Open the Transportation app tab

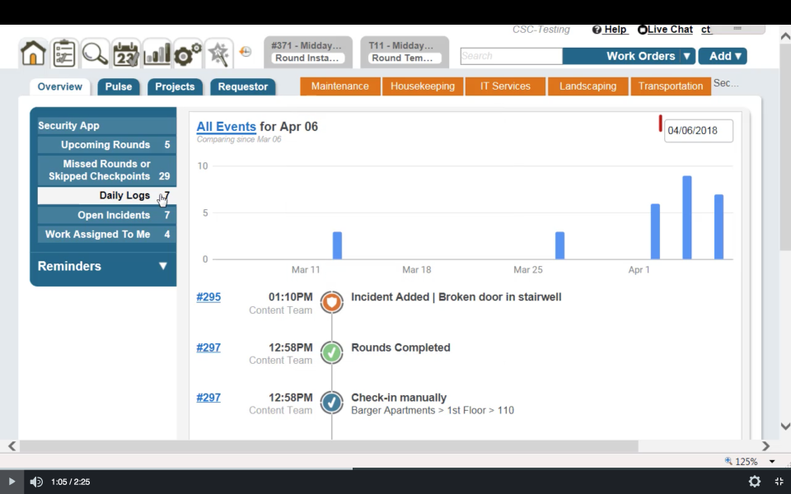click(671, 86)
